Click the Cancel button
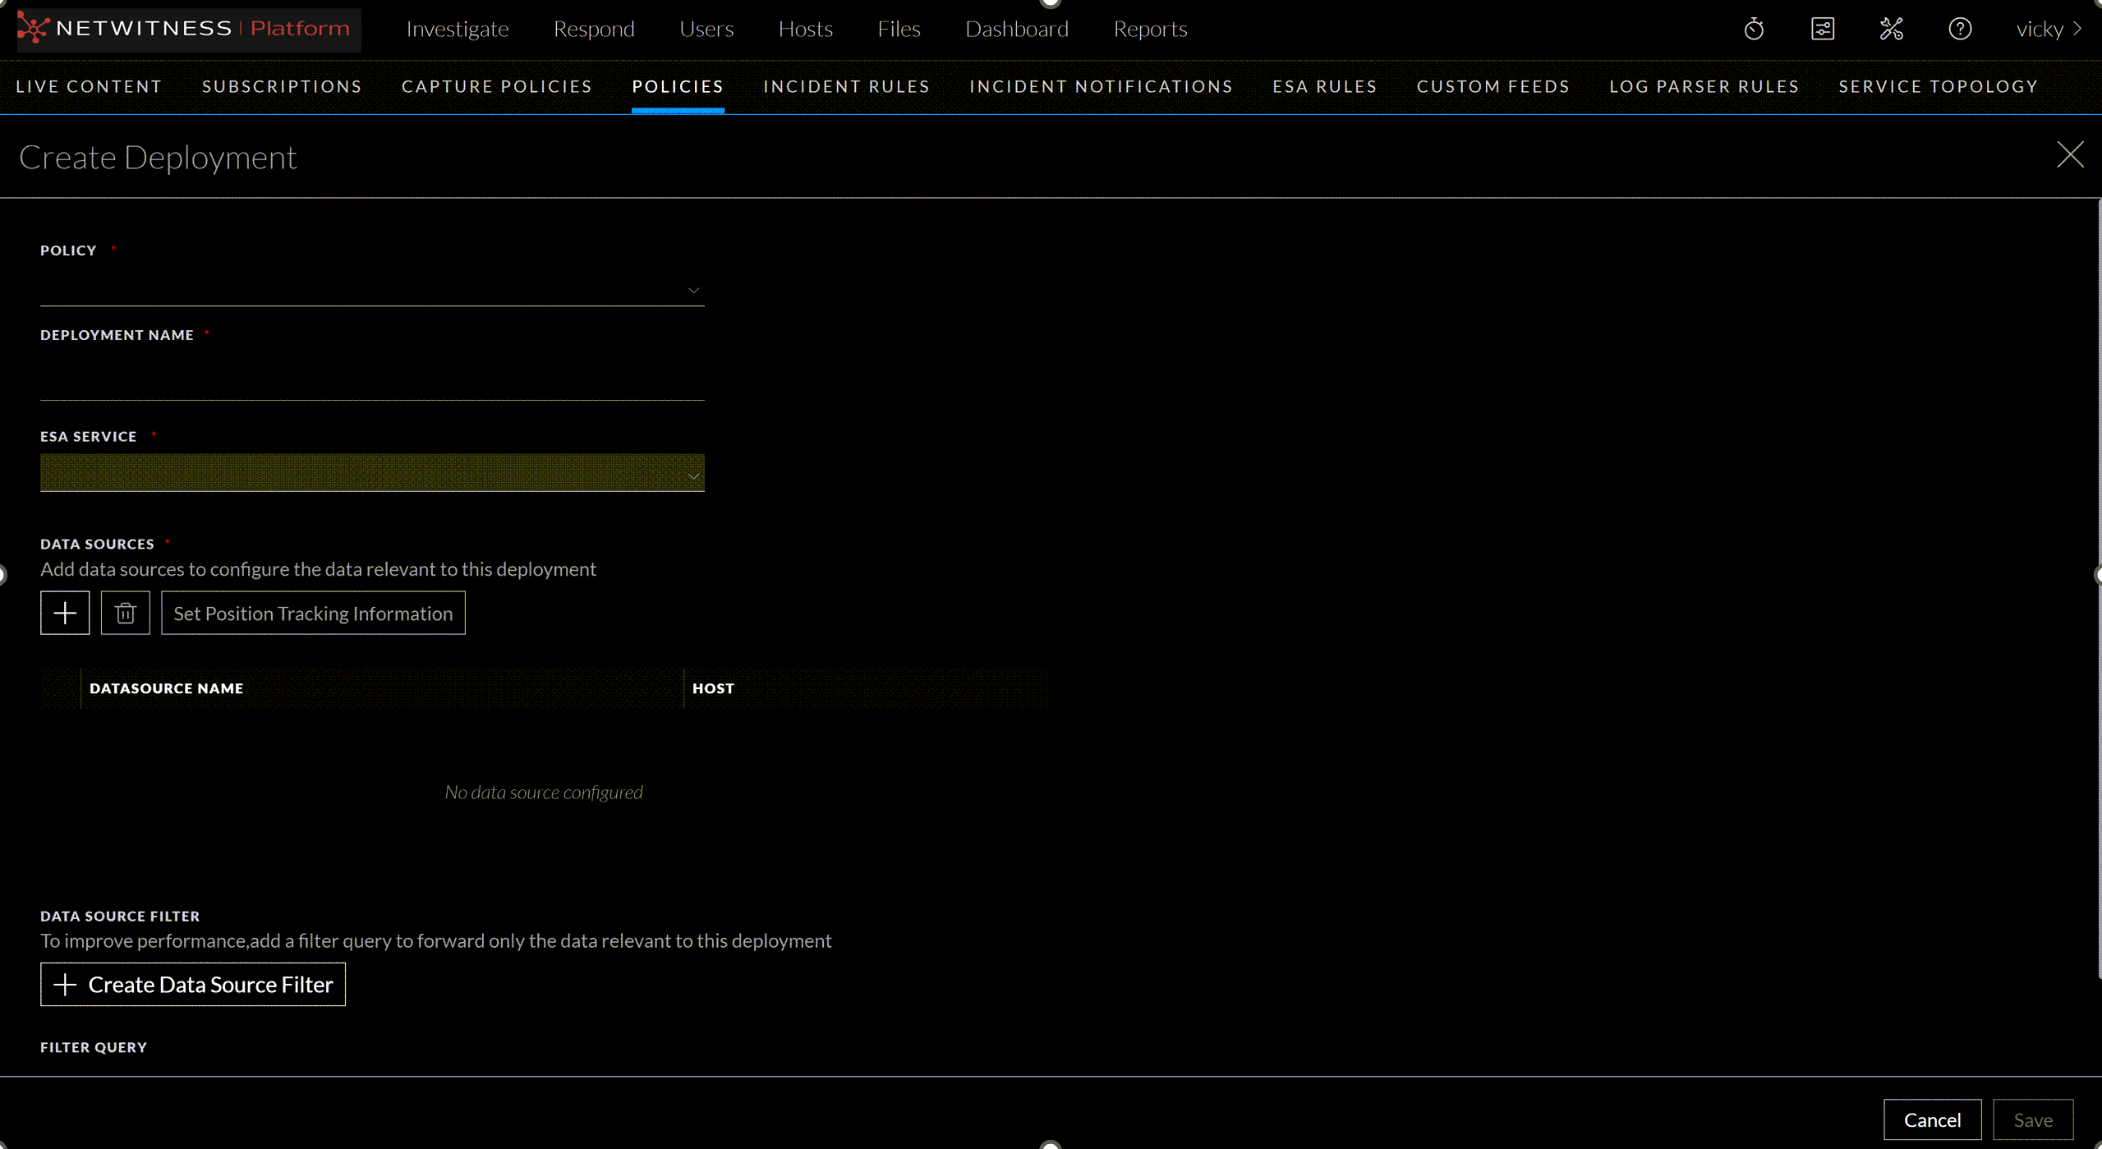The height and width of the screenshot is (1149, 2102). (1932, 1119)
